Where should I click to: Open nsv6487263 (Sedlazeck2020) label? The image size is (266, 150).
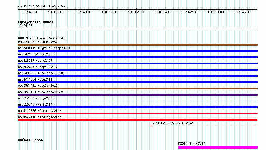[41, 73]
